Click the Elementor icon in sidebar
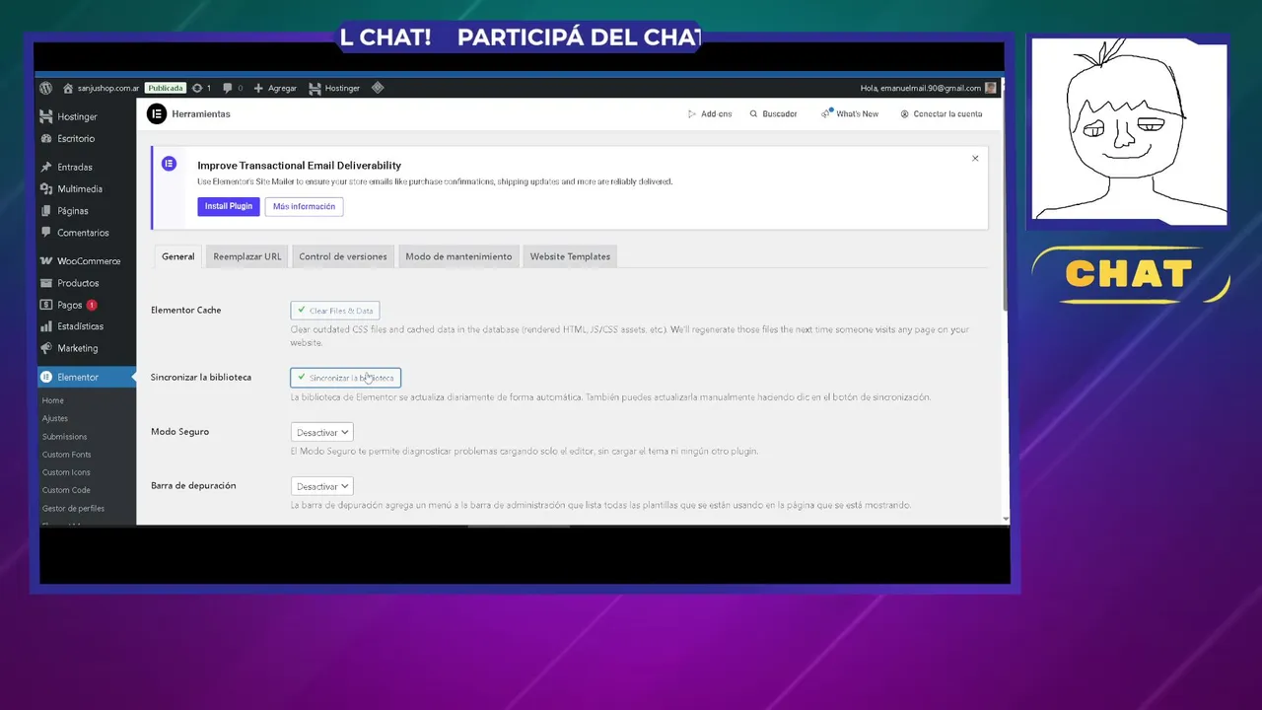This screenshot has height=710, width=1262. click(46, 377)
